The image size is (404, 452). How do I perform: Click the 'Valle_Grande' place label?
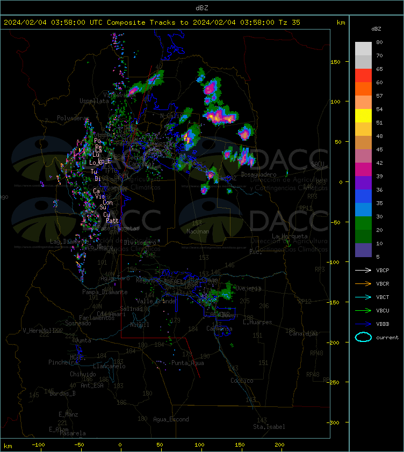(156, 301)
